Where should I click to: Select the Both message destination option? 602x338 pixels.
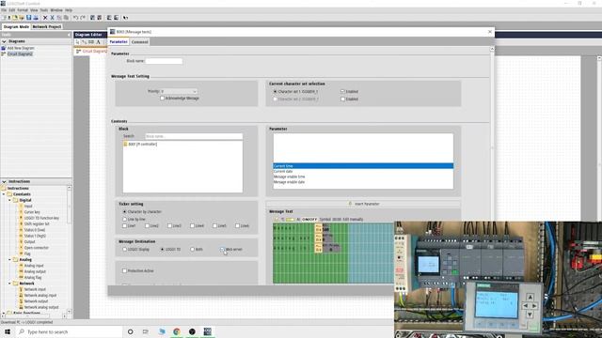[x=192, y=249]
